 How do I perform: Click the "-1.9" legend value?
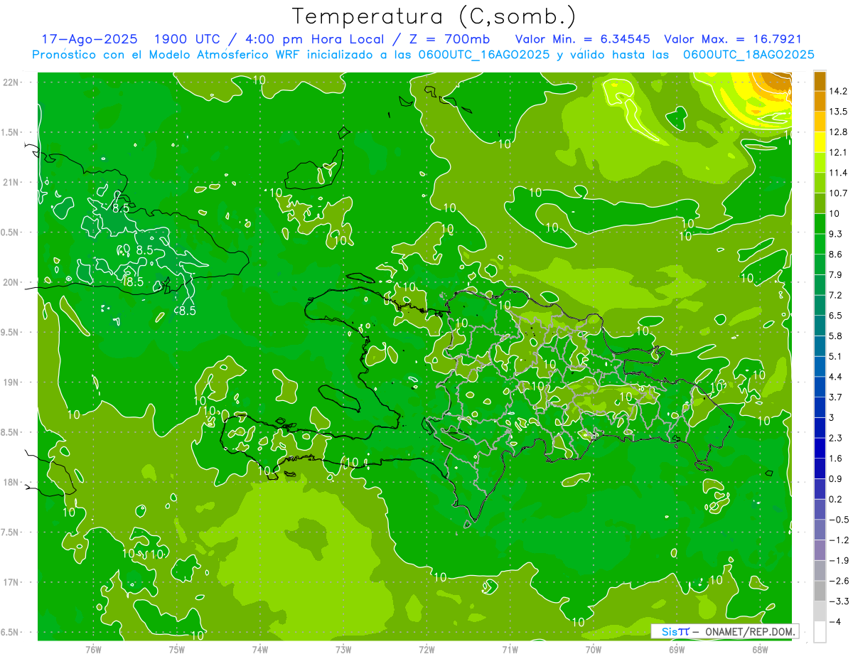coord(838,560)
